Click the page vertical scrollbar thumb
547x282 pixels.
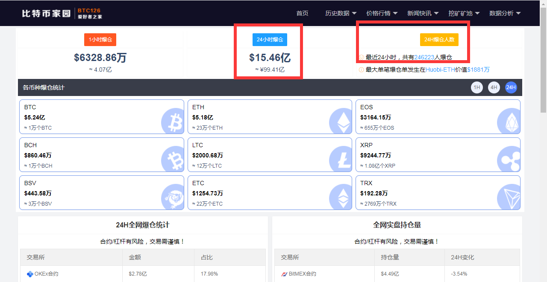543,61
